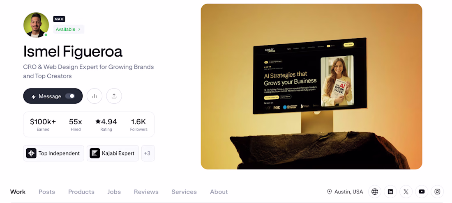This screenshot has height=203, width=452.
Task: Switch to the Posts tab
Action: click(x=47, y=192)
